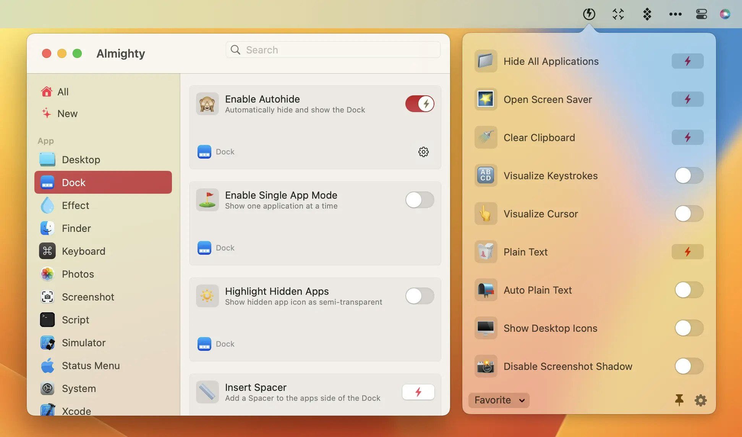Open Almighty lightning bolt menu bar icon
742x437 pixels.
click(589, 14)
